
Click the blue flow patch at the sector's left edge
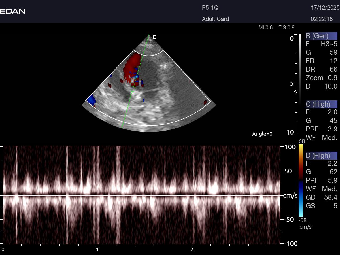[91, 99]
